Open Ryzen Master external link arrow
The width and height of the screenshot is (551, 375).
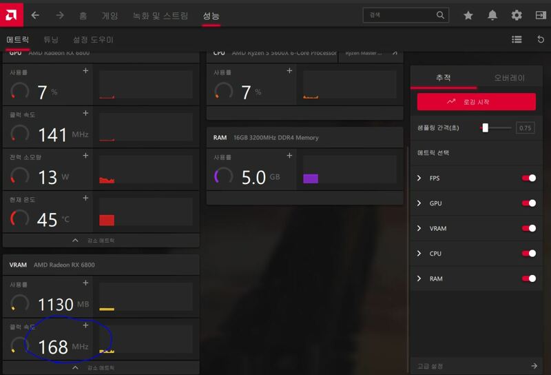(395, 53)
